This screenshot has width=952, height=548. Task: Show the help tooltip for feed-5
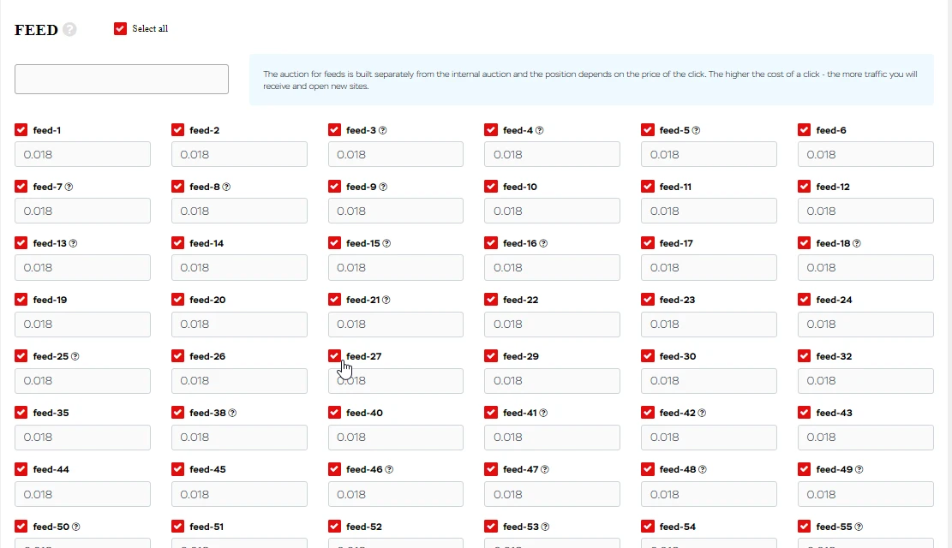[696, 130]
